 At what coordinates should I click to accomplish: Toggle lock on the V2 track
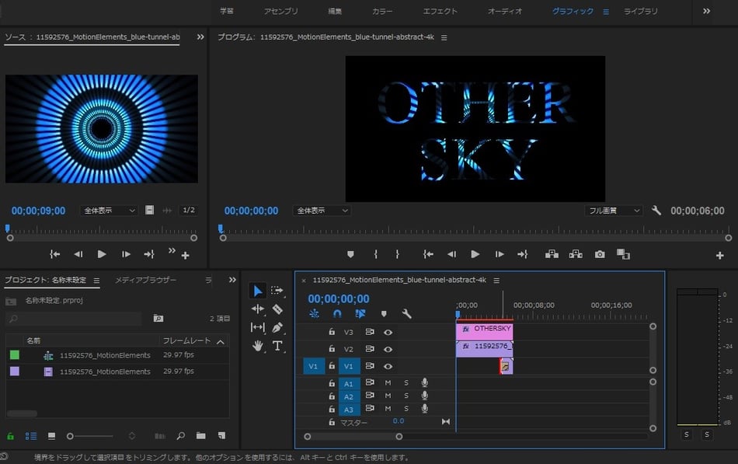coord(332,349)
